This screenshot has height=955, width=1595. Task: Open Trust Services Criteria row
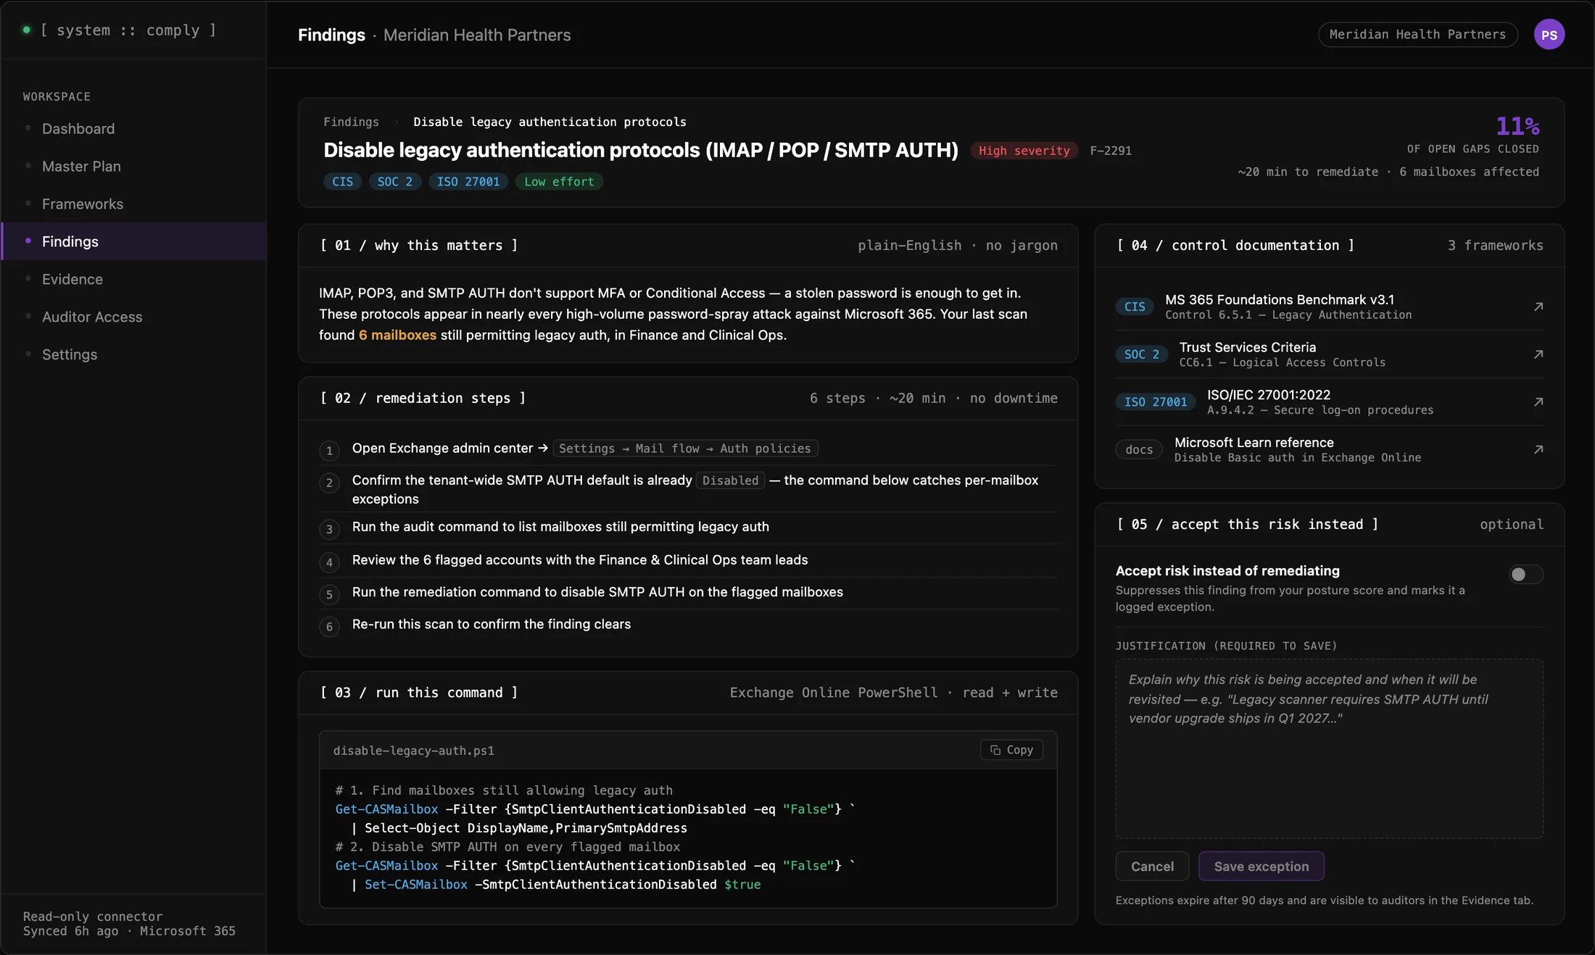pyautogui.click(x=1329, y=354)
